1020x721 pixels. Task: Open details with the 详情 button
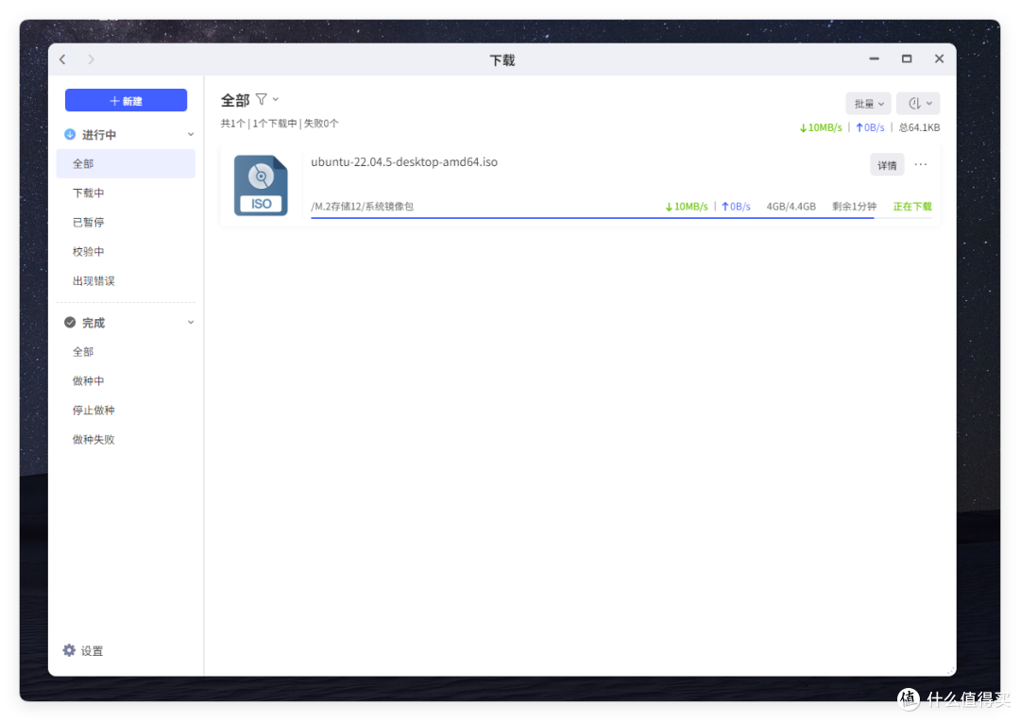click(x=886, y=164)
